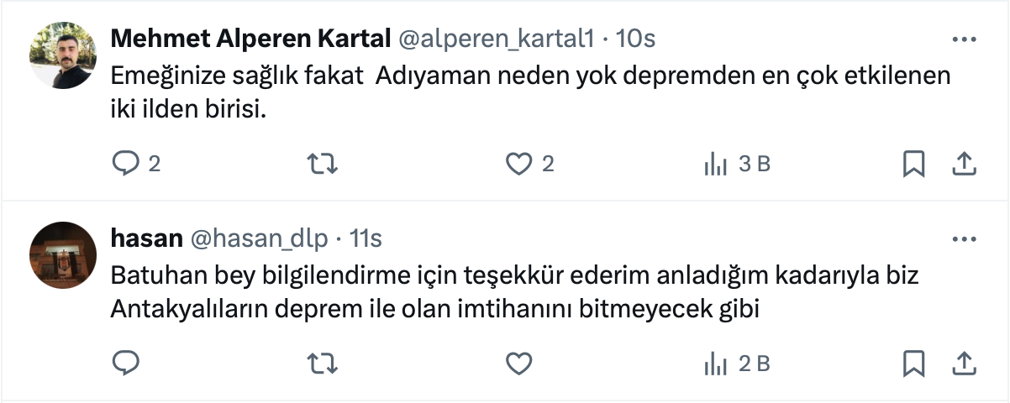Visit the @hasan_dlp handle link

[260, 239]
